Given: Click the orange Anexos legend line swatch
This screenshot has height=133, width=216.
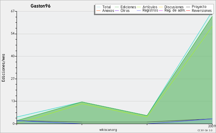Looking at the screenshot, I should pyautogui.click(x=99, y=10).
